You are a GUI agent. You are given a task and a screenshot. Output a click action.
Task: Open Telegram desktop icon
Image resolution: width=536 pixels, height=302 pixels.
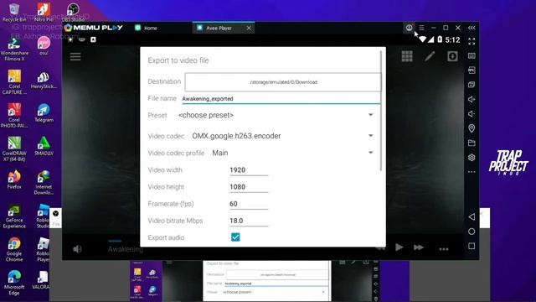(x=44, y=113)
